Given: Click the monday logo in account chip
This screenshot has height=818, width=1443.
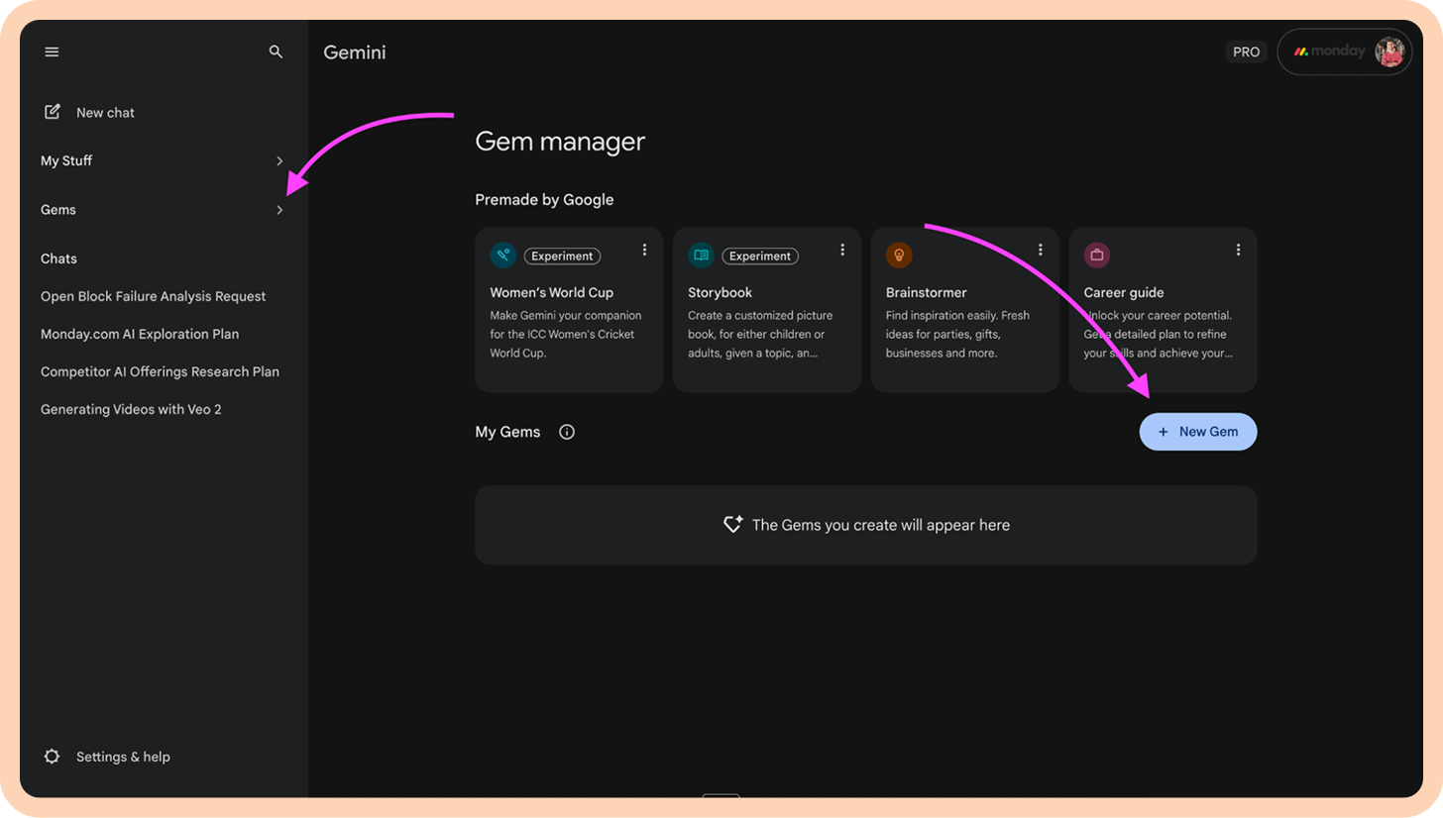Looking at the screenshot, I should click(x=1329, y=51).
